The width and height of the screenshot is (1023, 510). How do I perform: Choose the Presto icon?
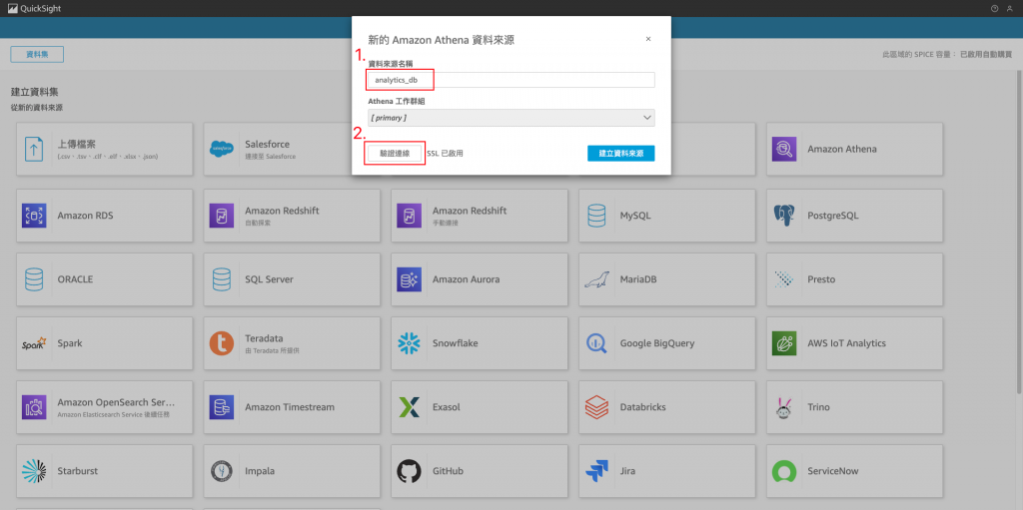(783, 279)
